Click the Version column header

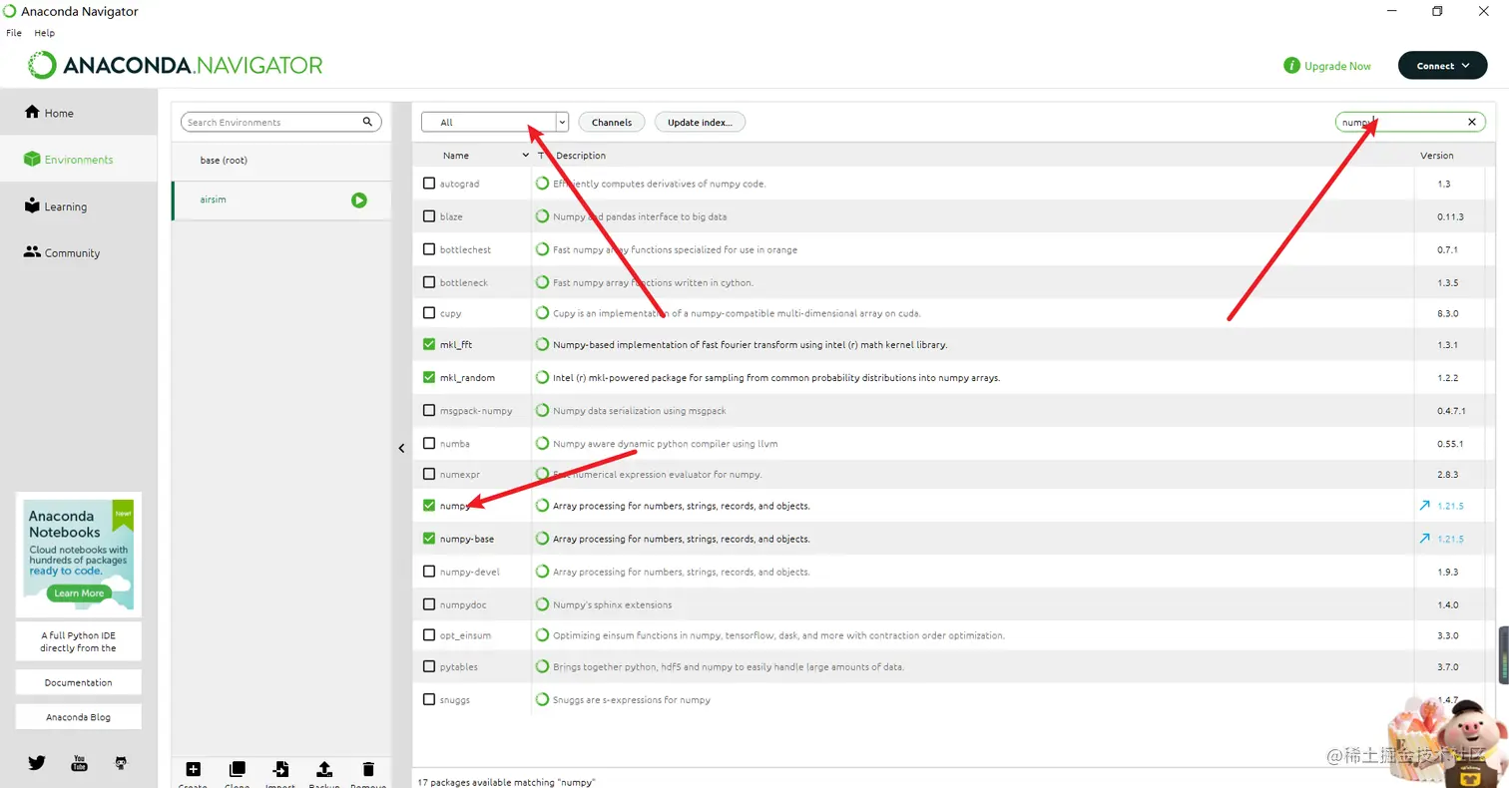click(1437, 156)
